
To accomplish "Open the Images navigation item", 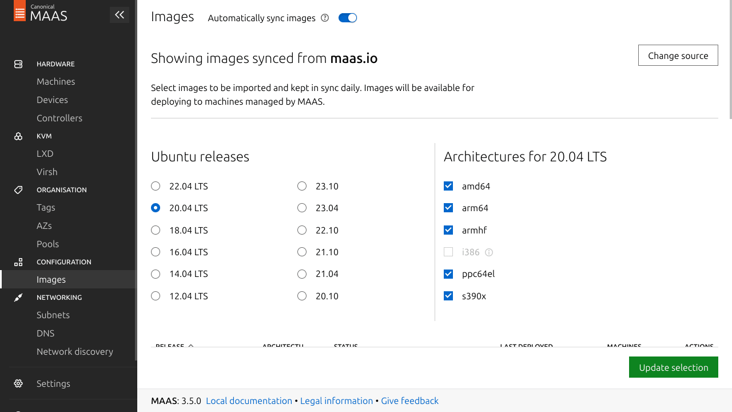I will [69, 279].
